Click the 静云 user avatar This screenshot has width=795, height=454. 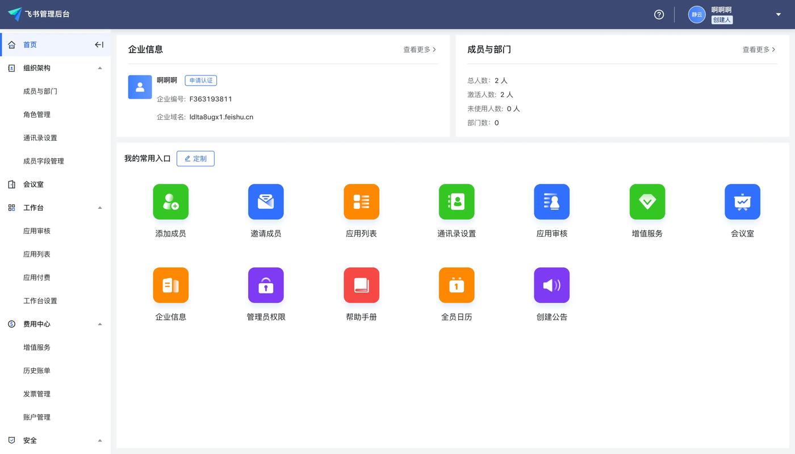pyautogui.click(x=696, y=14)
